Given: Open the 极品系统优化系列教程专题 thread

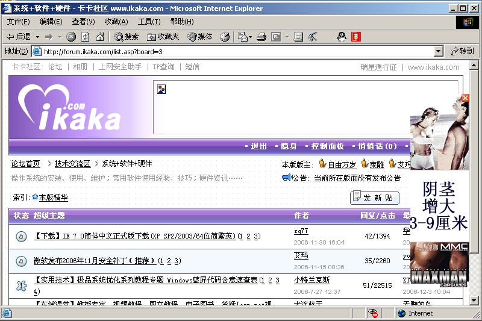Looking at the screenshot, I should (x=145, y=280).
